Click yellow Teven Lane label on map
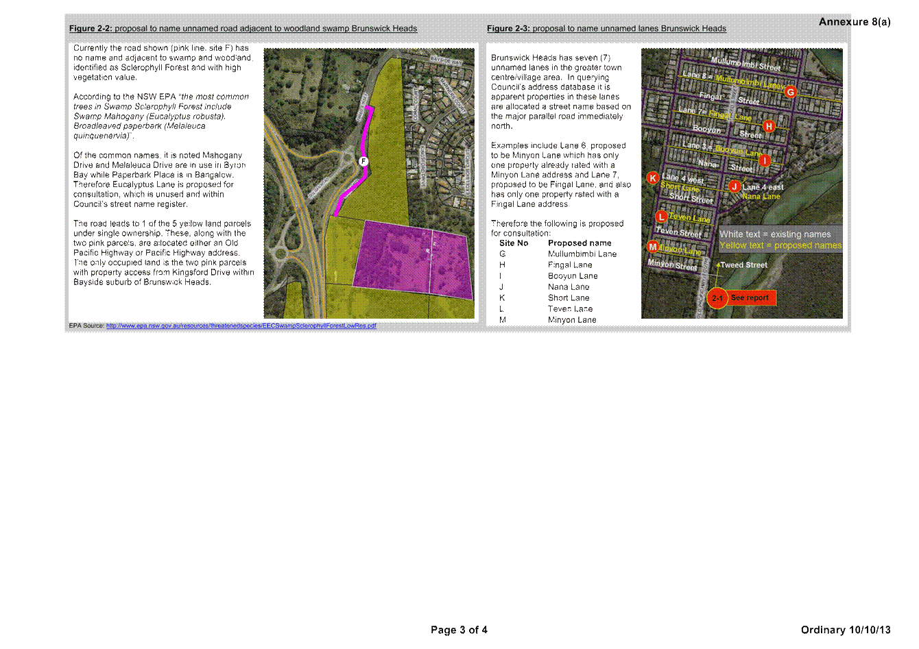The height and width of the screenshot is (649, 919). point(690,219)
